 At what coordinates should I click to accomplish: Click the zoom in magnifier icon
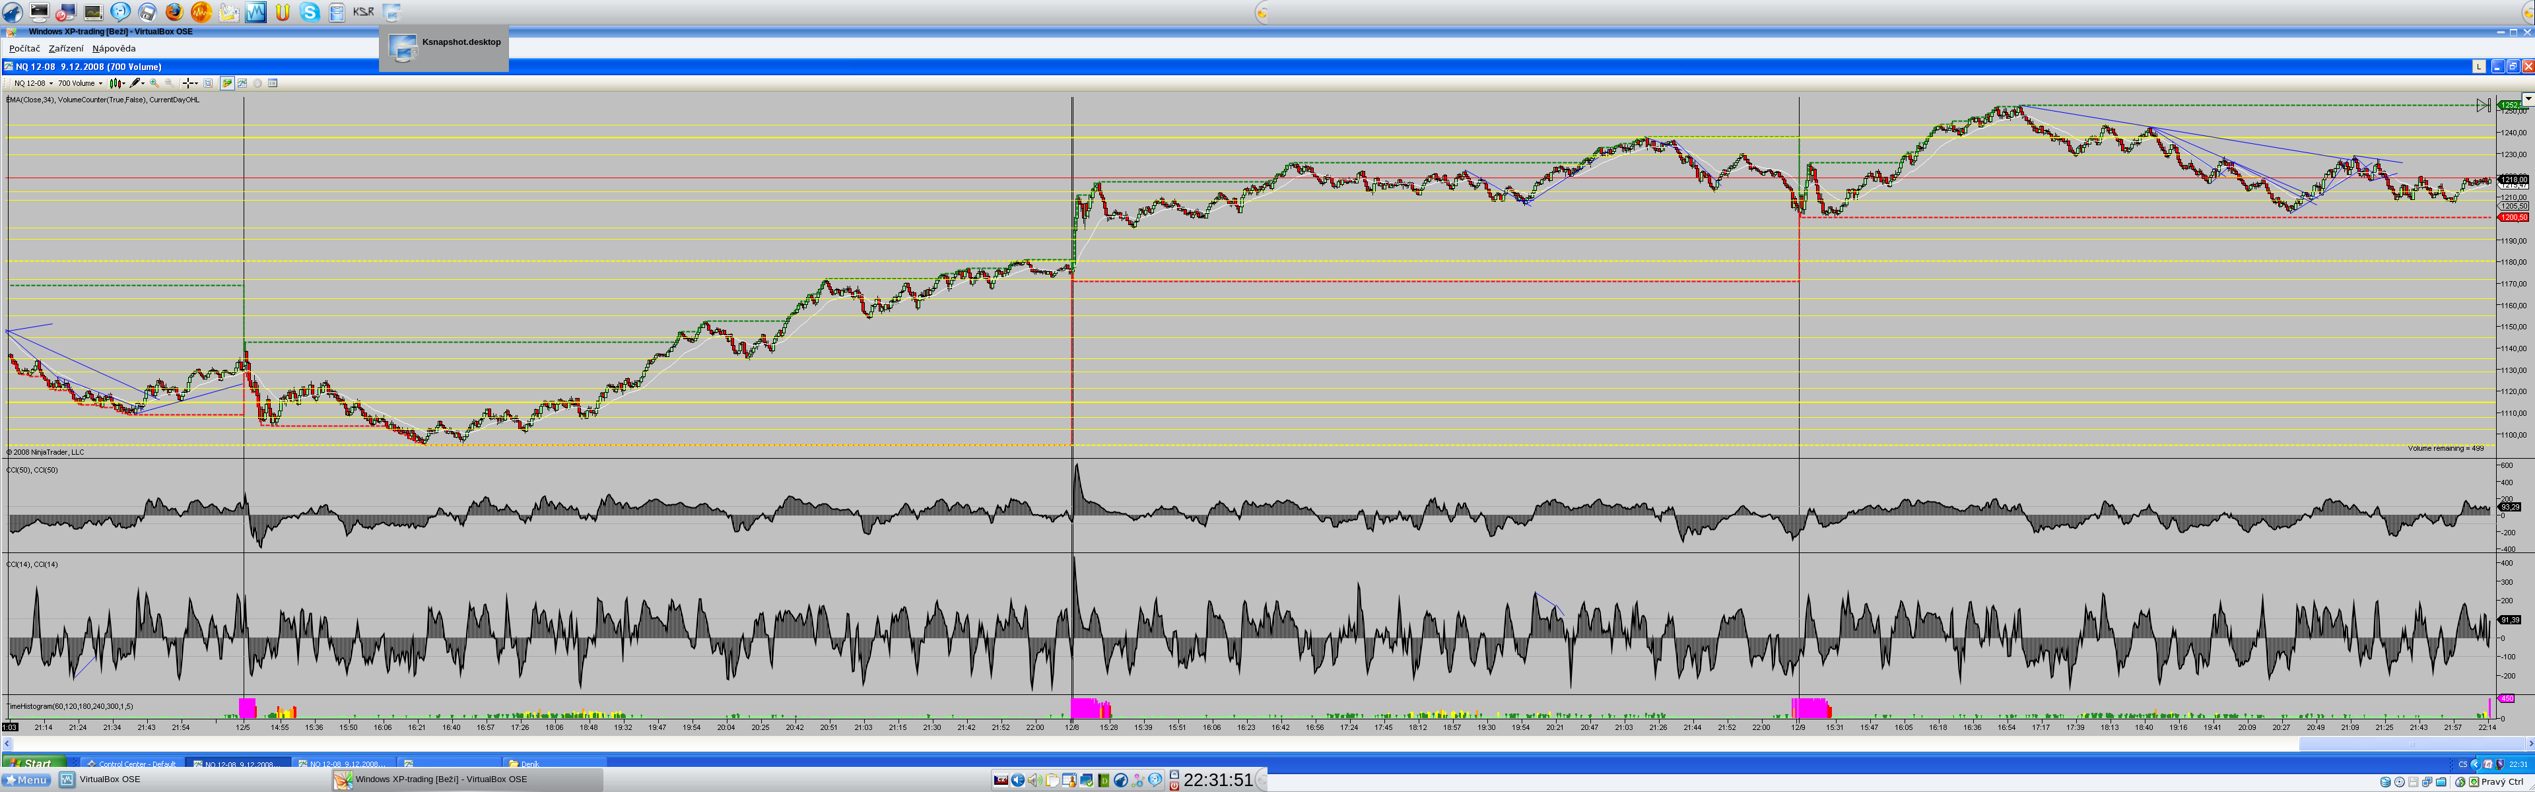(x=154, y=84)
